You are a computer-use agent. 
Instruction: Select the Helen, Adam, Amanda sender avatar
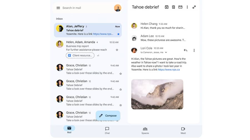[x=60, y=44]
